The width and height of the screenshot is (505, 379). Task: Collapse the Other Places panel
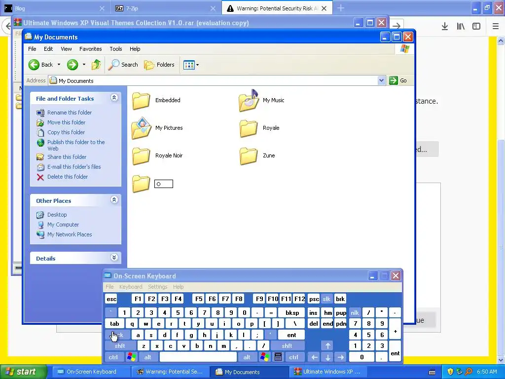point(114,200)
